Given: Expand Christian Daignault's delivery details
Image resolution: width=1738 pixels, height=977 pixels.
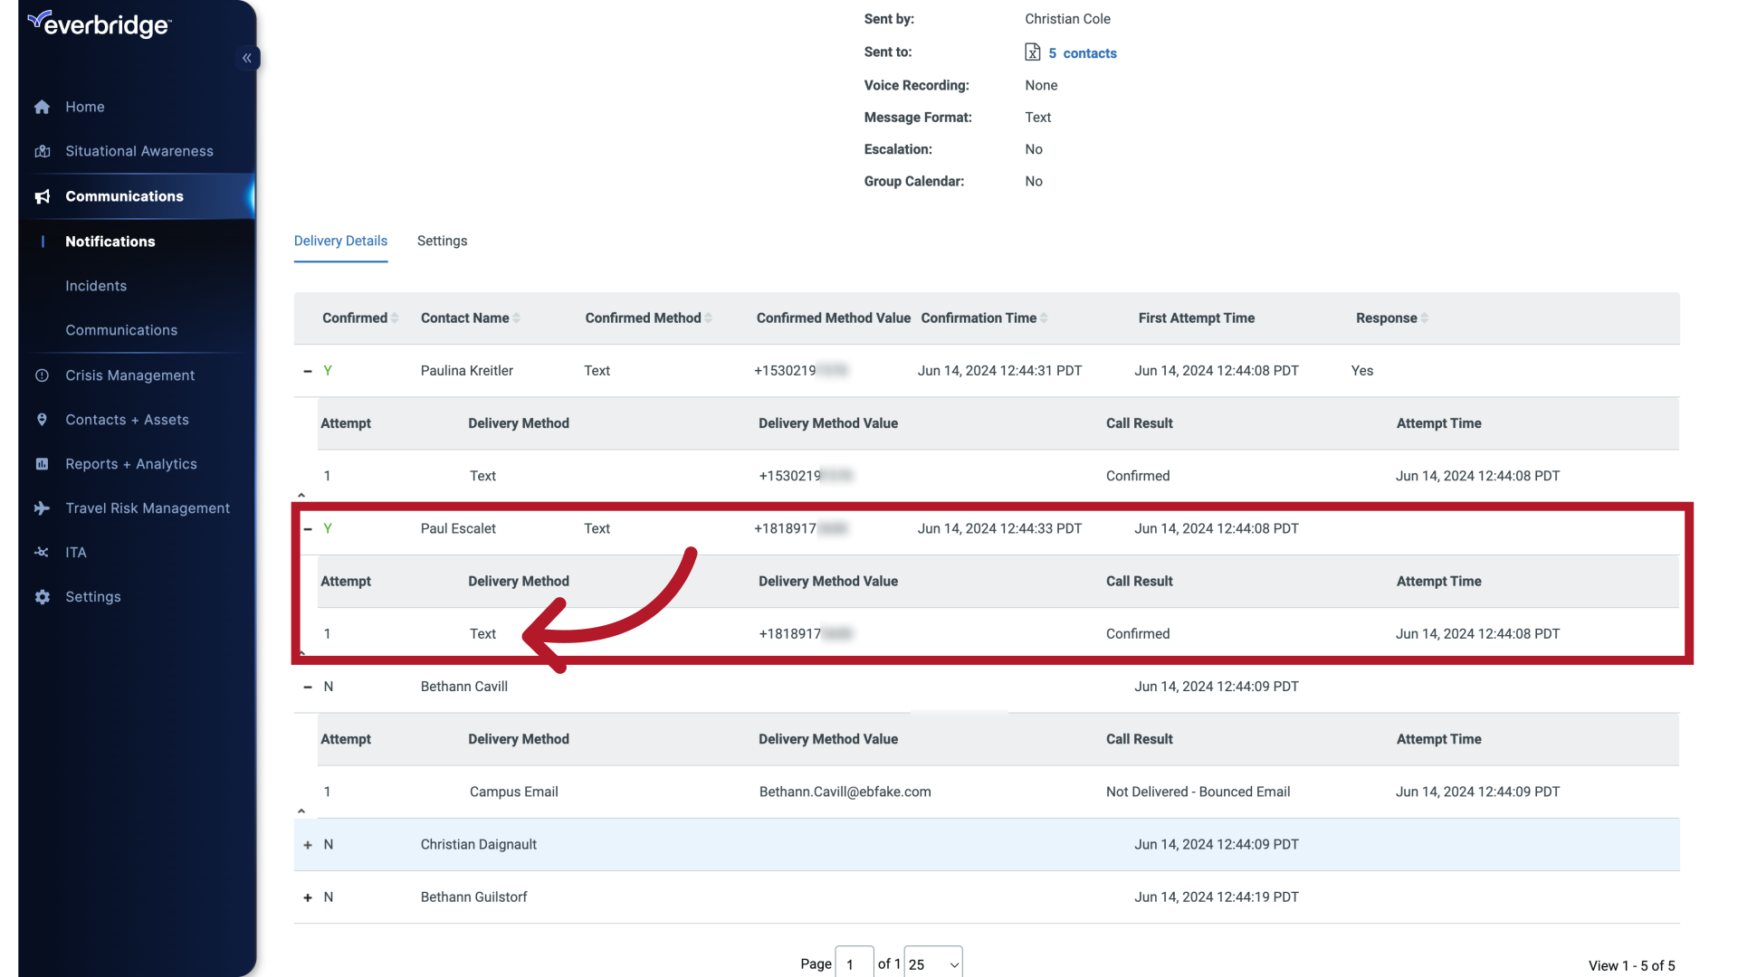Looking at the screenshot, I should pyautogui.click(x=308, y=844).
